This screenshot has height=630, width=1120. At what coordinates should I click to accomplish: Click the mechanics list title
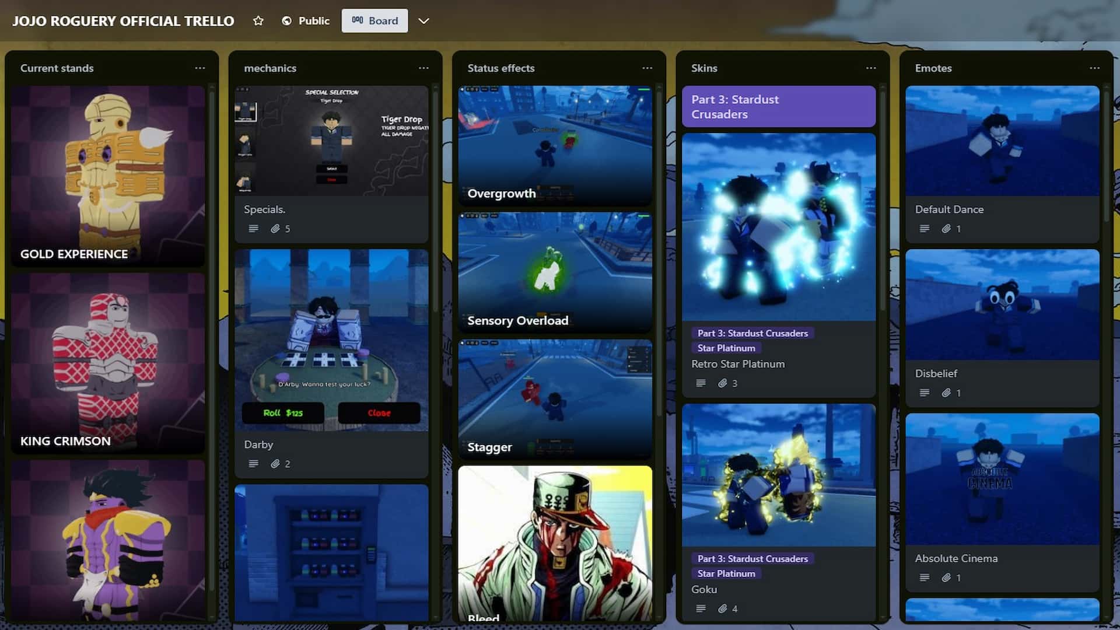[x=270, y=68]
